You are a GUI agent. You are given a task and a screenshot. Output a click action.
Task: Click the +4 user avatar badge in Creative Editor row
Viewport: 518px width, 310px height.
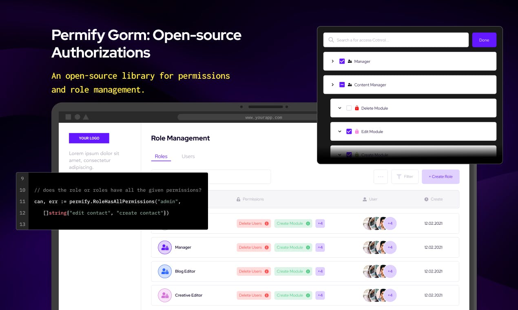pyautogui.click(x=390, y=295)
